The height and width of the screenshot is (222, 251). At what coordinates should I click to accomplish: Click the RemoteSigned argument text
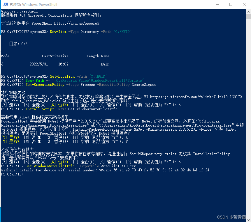click(144, 84)
